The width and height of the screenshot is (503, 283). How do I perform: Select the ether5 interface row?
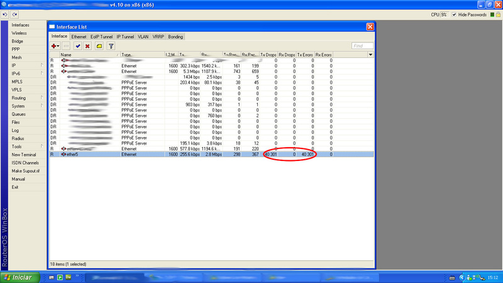click(211, 154)
